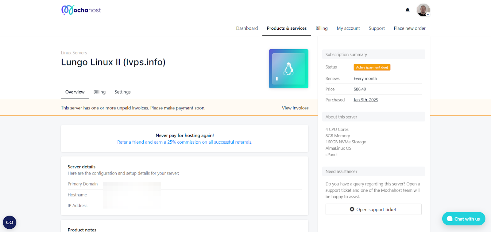Open the user avatar menu
The image size is (491, 232).
[423, 10]
